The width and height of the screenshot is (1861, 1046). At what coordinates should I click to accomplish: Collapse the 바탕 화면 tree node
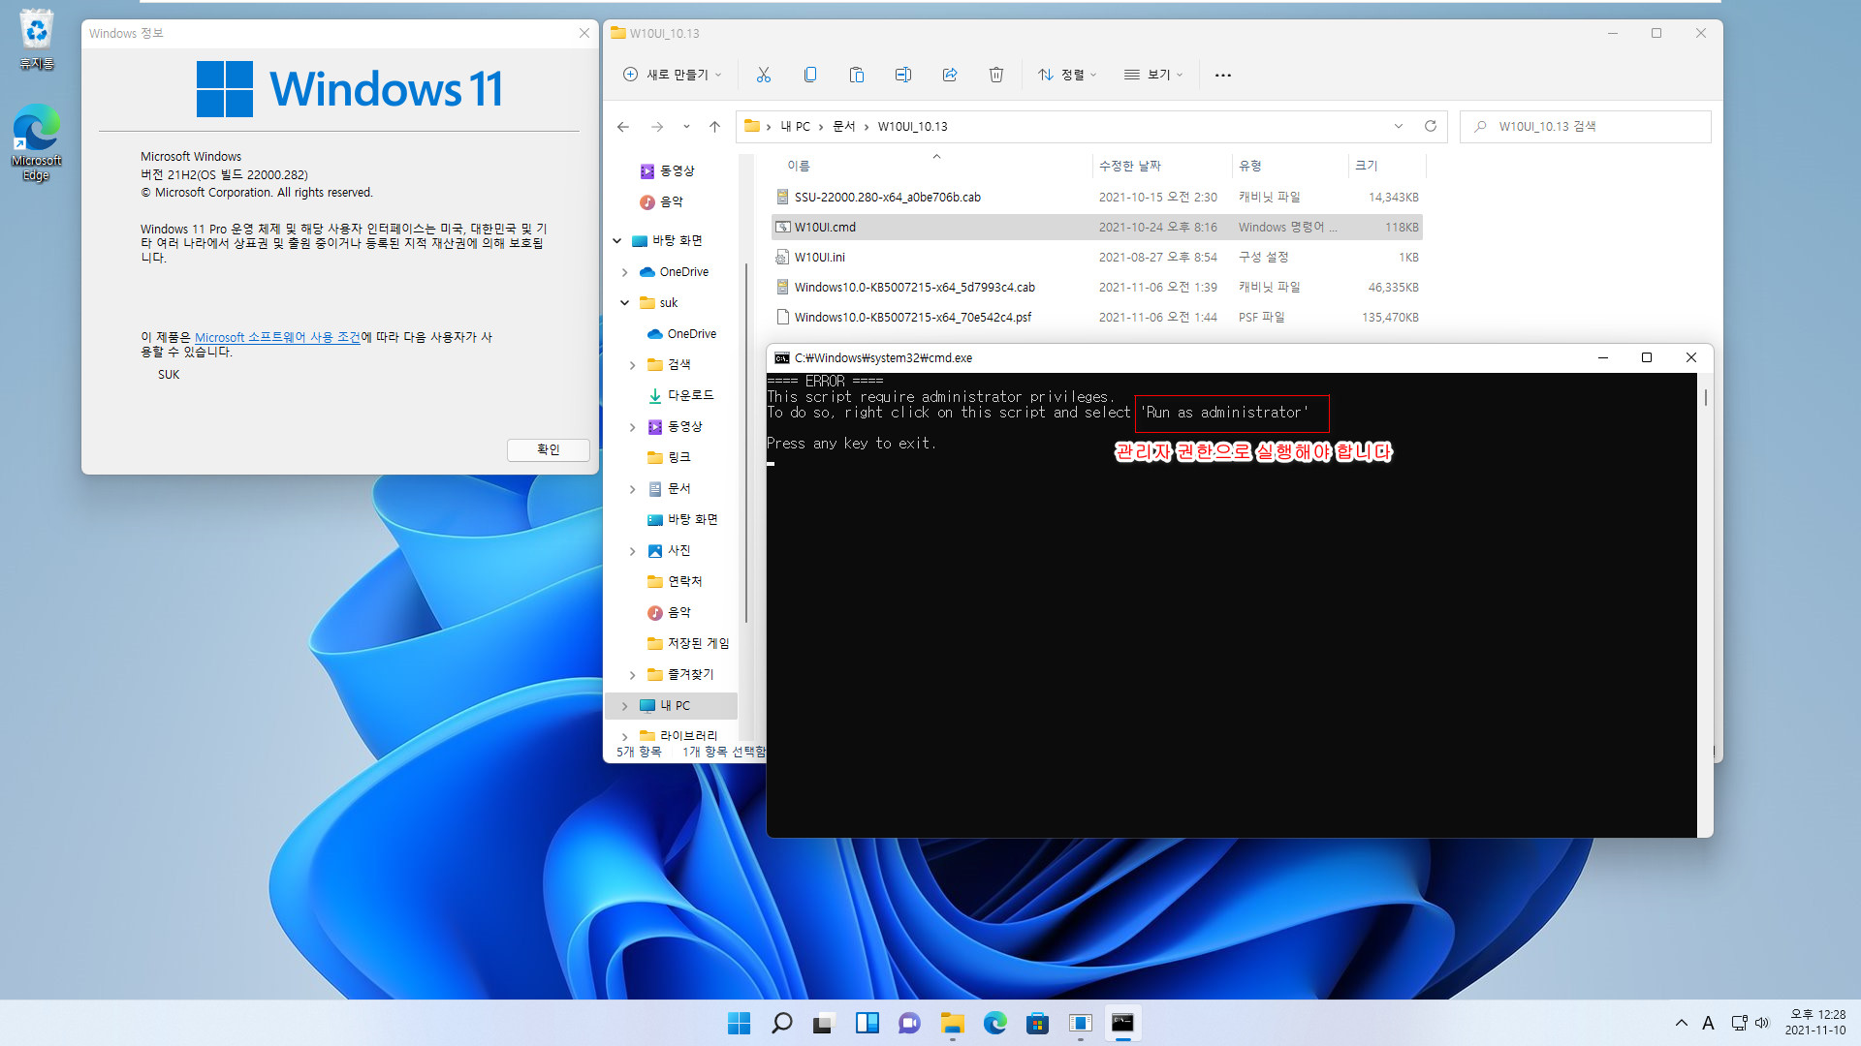point(617,240)
